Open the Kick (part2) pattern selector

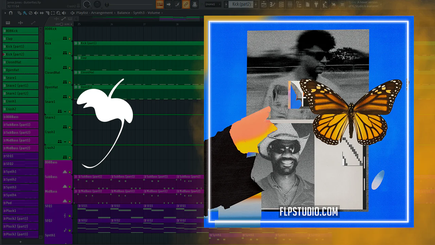pos(242,4)
